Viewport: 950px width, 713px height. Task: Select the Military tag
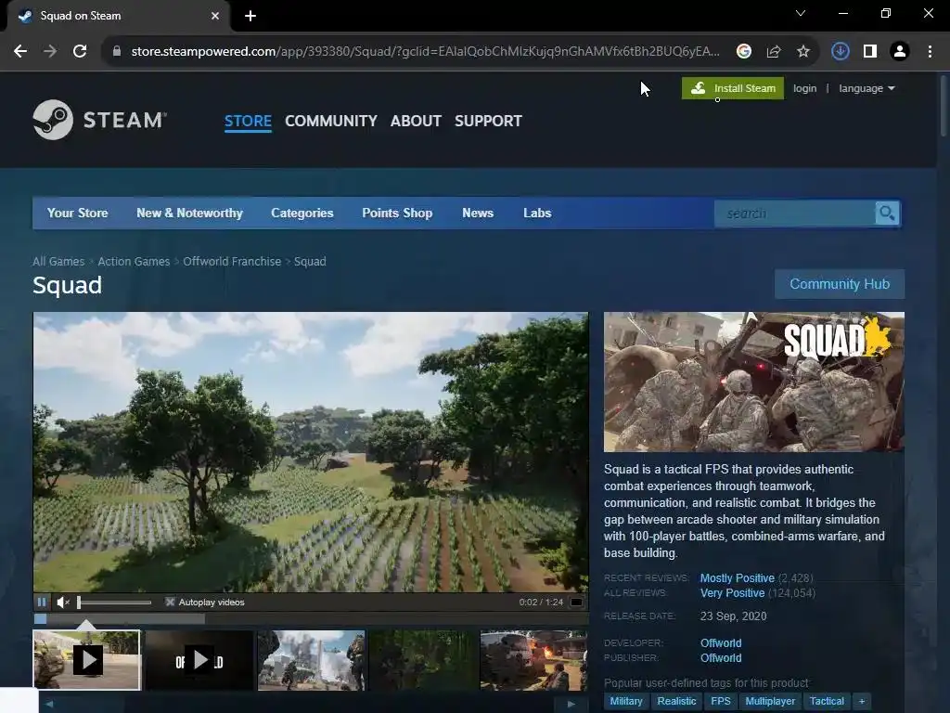click(626, 702)
